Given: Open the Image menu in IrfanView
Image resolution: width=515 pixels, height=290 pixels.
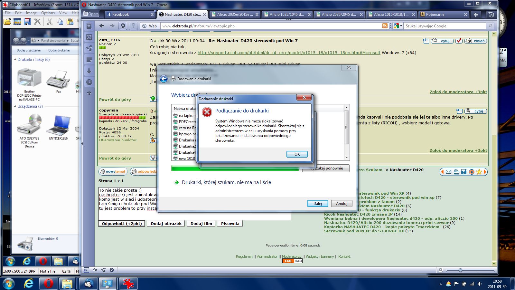Looking at the screenshot, I should (x=31, y=13).
